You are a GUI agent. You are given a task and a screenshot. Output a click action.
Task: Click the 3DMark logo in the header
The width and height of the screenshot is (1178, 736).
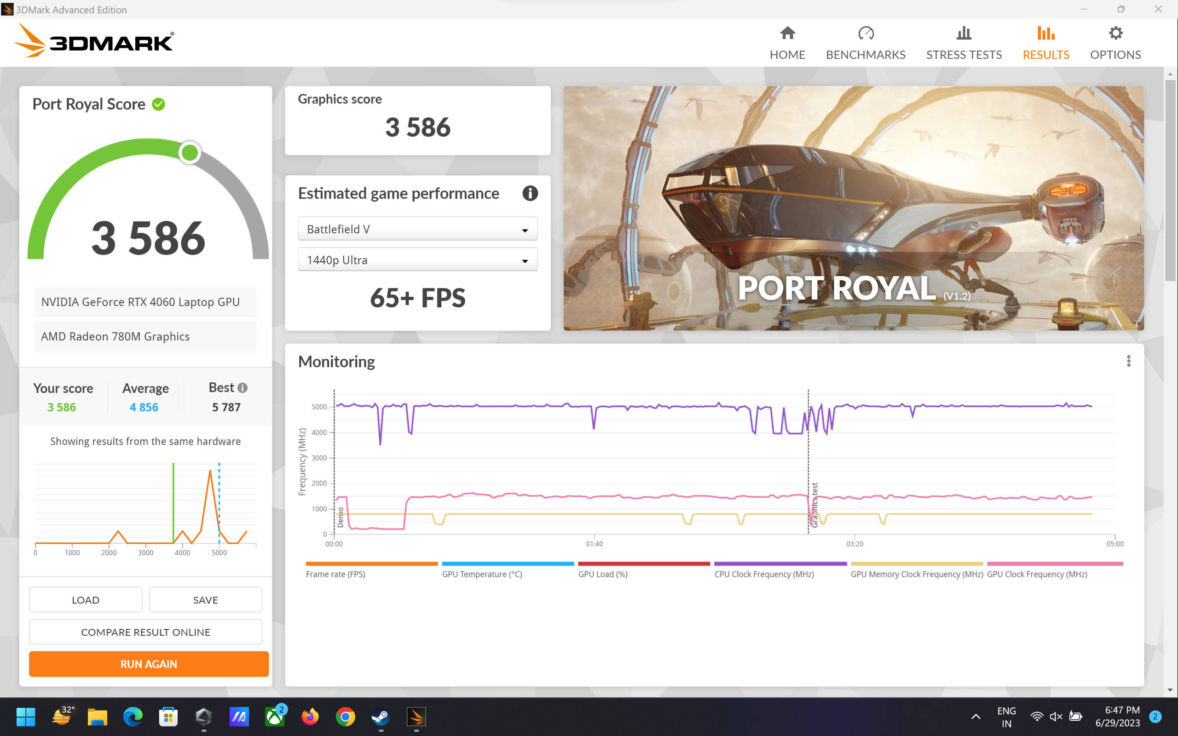click(x=94, y=41)
